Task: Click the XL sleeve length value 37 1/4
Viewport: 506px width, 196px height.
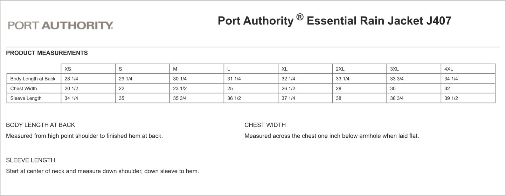Action: point(289,99)
